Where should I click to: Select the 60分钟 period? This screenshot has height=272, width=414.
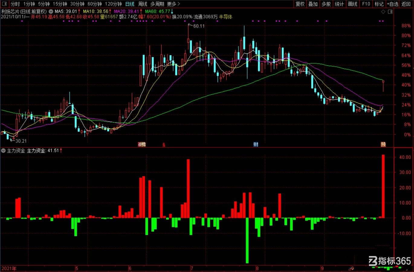click(x=95, y=4)
